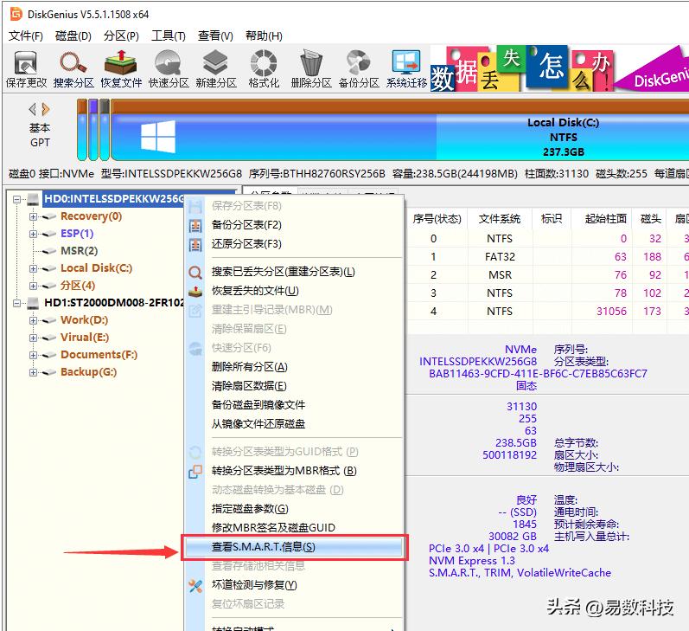
Task: Expand the Recovery(0) tree node
Action: point(34,216)
